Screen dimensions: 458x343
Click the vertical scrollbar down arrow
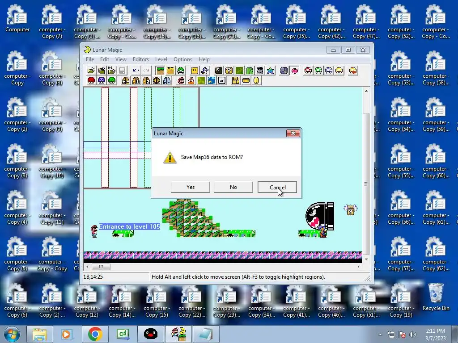[x=366, y=259]
